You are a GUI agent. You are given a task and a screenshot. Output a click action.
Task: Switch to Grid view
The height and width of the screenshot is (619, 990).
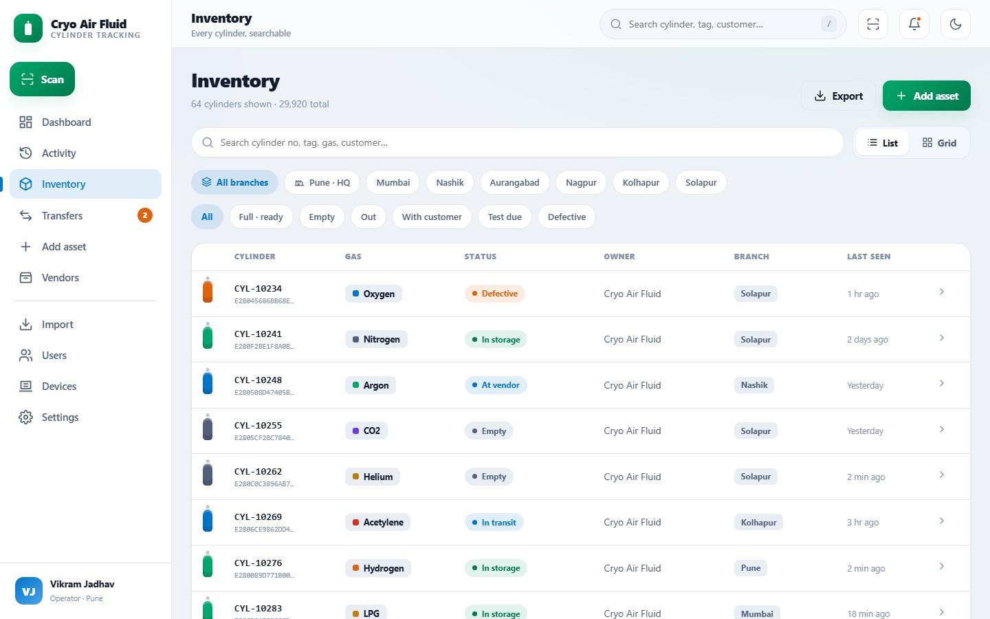coord(939,143)
